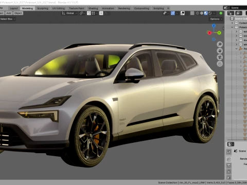Click the red X axis on the navigation gizmo
The width and height of the screenshot is (247, 185).
click(209, 33)
